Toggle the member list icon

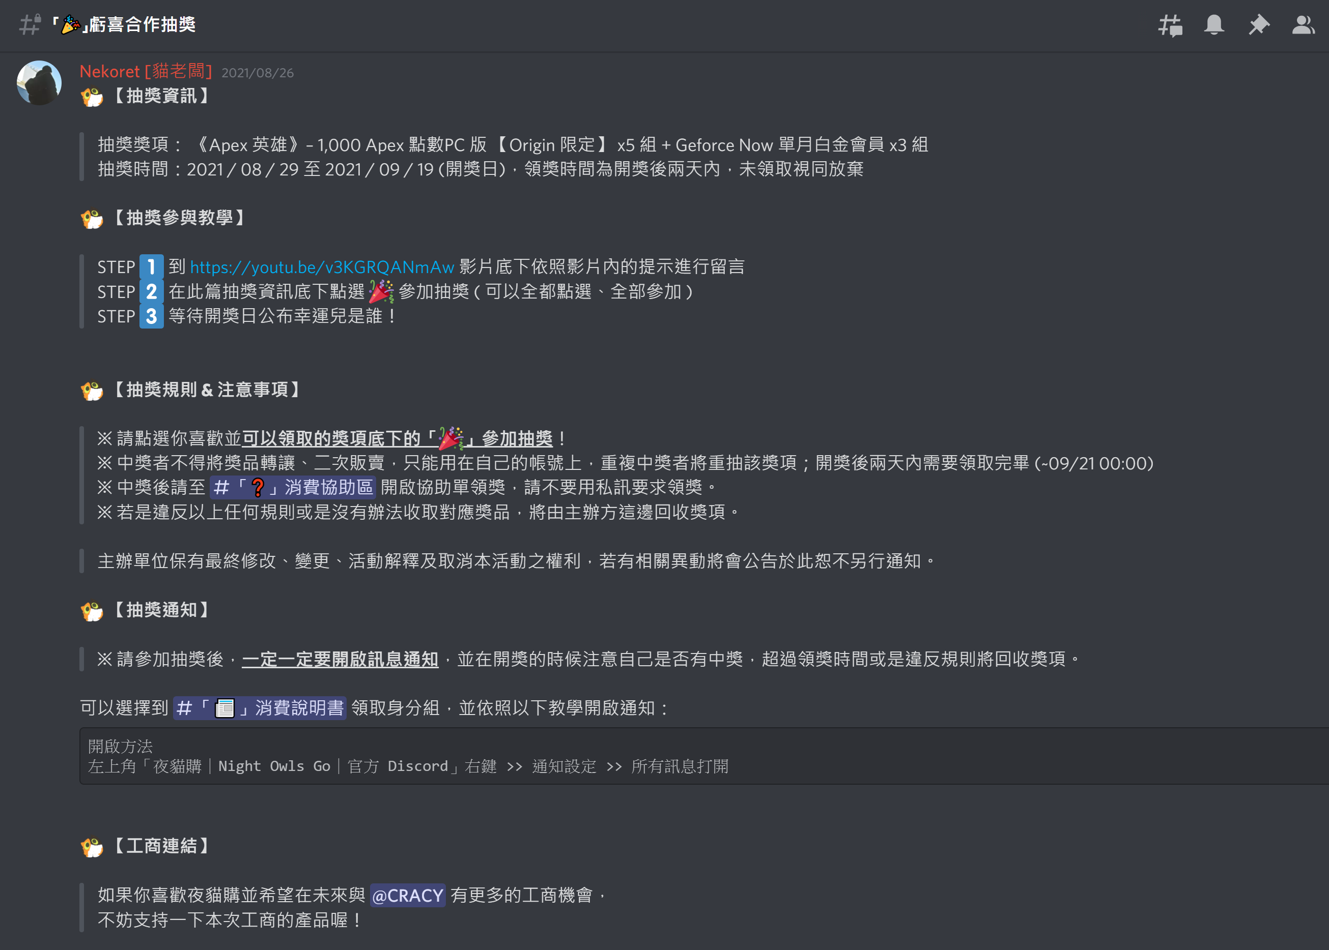(1303, 24)
